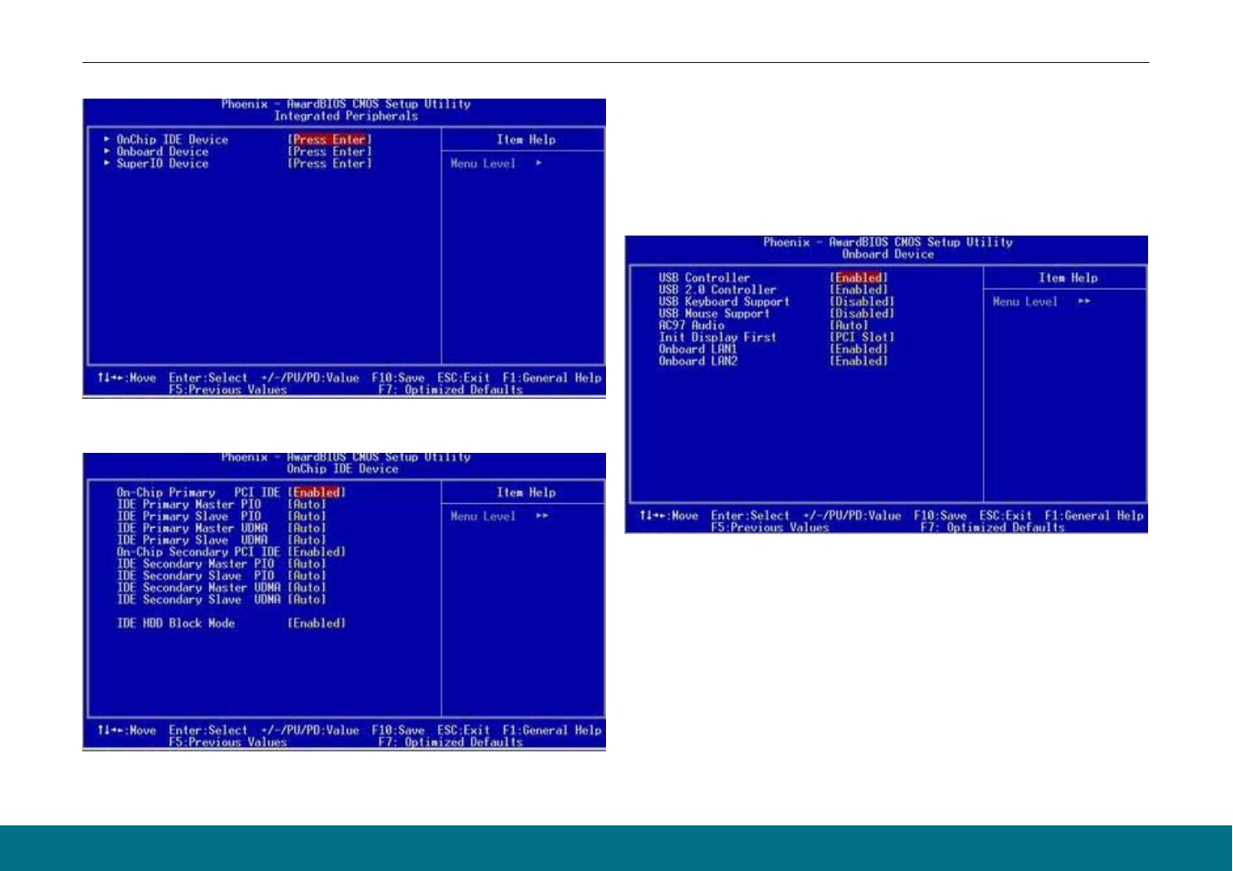Viewport: 1233px width, 871px height.
Task: Change the Auto value of IDE Secondary Master PIO
Action: [x=307, y=563]
